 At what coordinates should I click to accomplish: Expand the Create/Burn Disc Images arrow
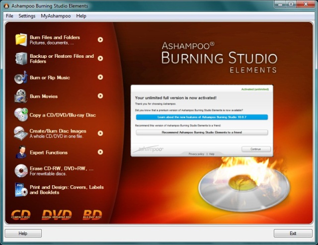tap(100, 133)
